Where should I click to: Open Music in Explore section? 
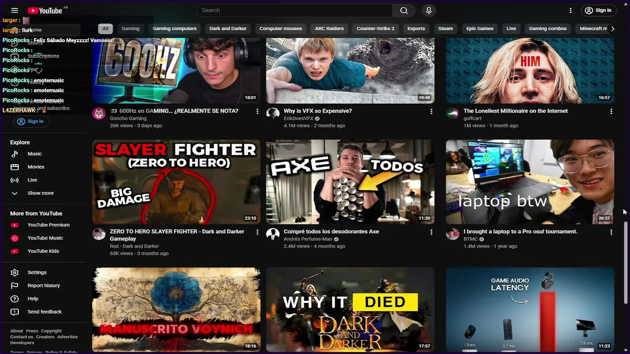[x=34, y=154]
